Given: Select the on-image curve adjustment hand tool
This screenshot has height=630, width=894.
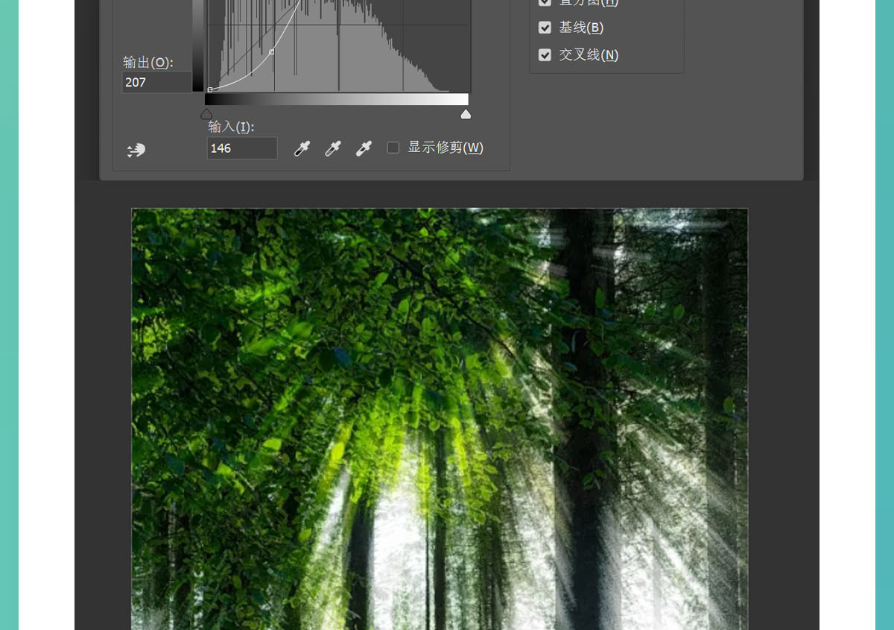Looking at the screenshot, I should (x=136, y=150).
